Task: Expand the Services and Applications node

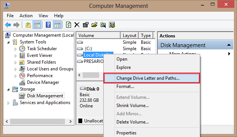Action: pyautogui.click(x=9, y=103)
